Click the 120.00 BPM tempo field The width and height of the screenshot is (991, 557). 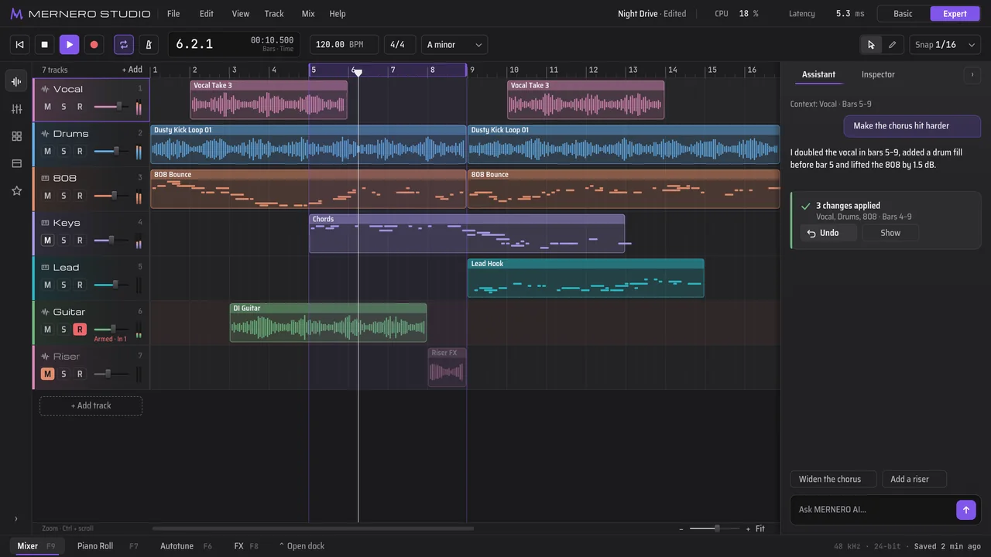pos(344,45)
